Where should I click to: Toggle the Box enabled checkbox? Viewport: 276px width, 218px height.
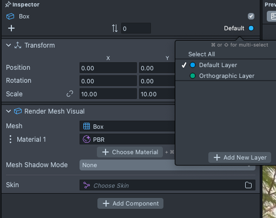coord(251,16)
